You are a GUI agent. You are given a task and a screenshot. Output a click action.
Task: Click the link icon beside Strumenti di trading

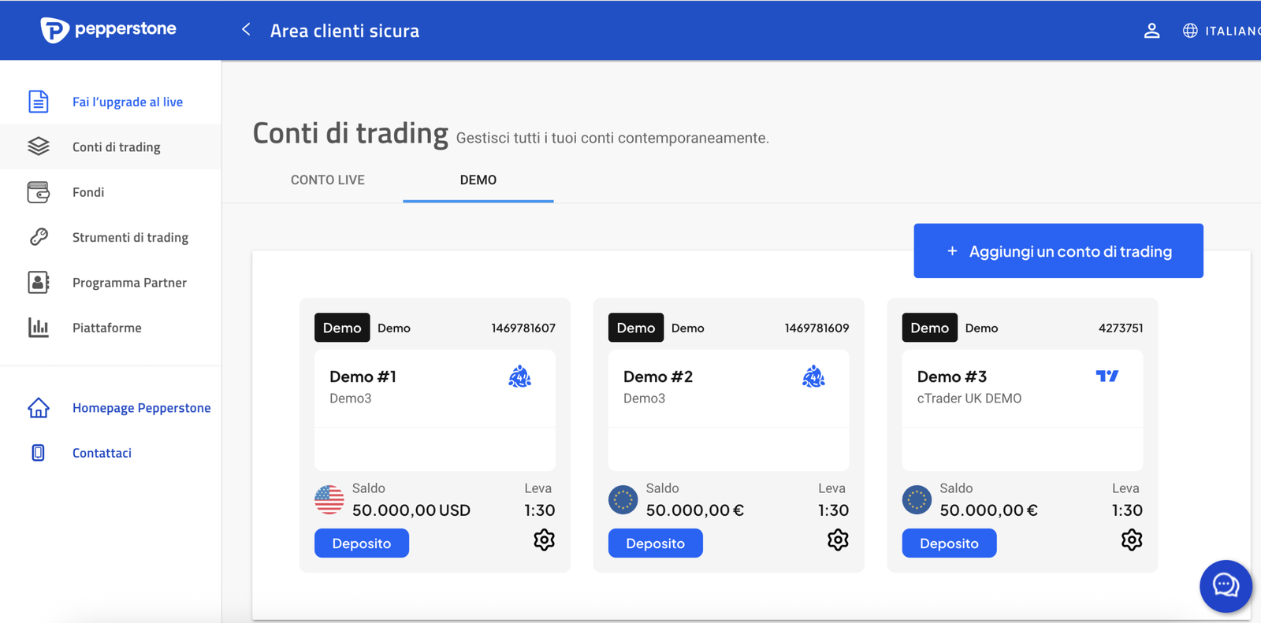coord(38,237)
